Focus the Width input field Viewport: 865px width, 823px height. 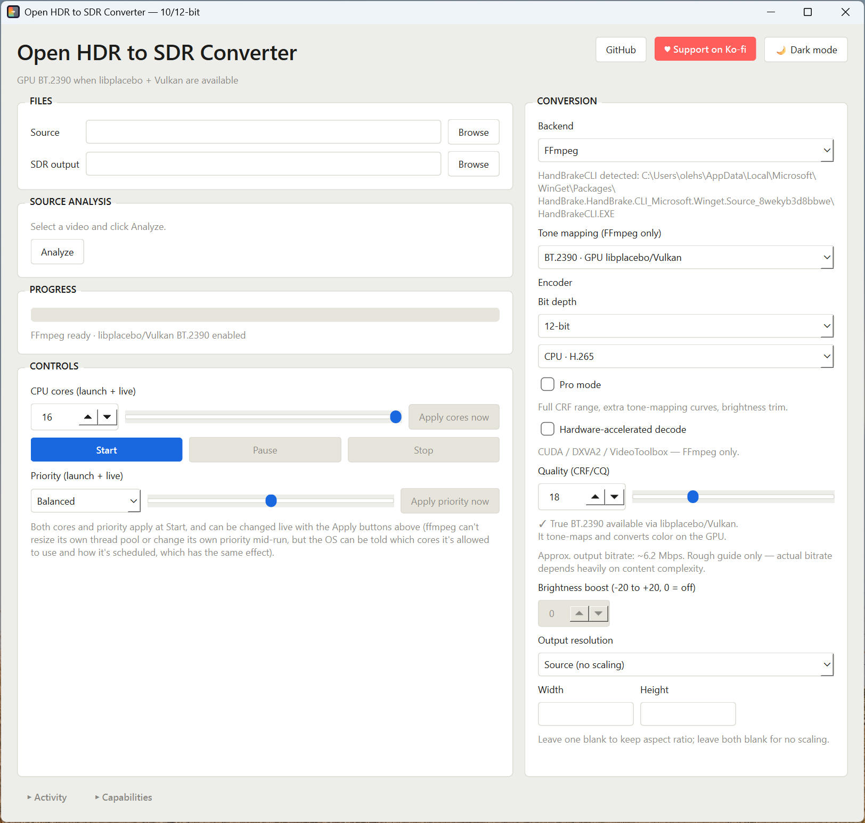click(x=586, y=714)
